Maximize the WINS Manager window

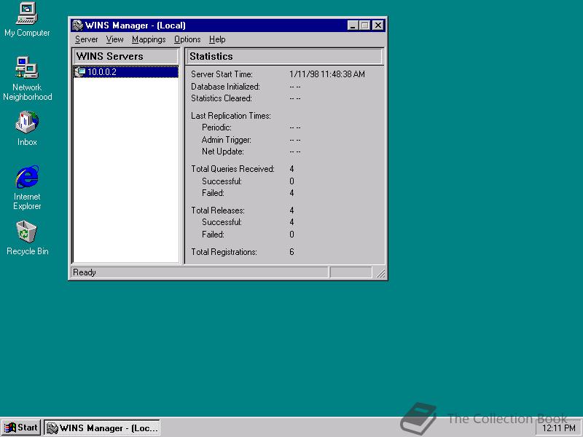click(x=365, y=25)
